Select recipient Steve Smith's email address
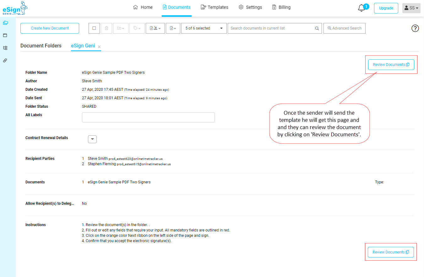Viewport: 424px width, 277px height. 136,159
